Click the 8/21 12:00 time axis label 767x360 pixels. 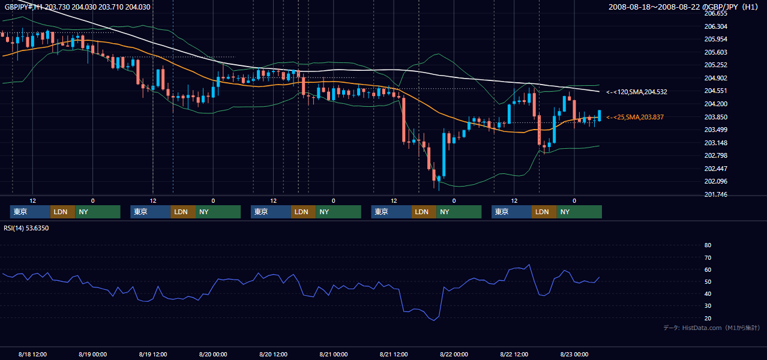(394, 354)
